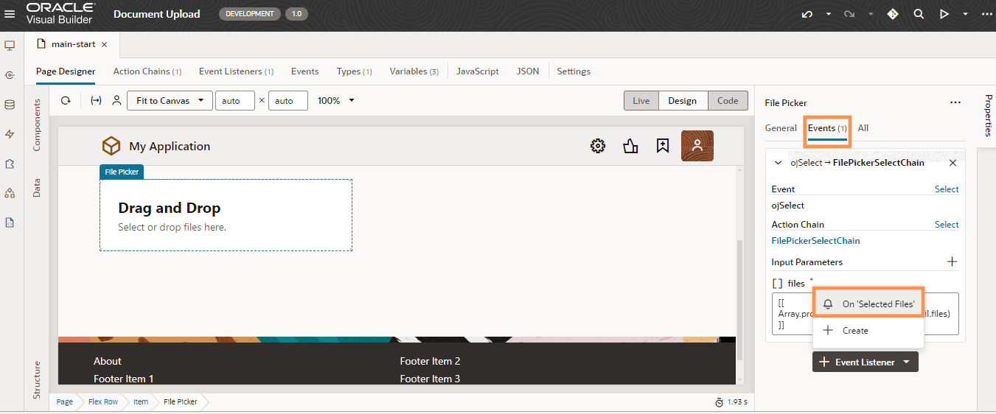Open the Fit to Canvas dropdown
Screen dimensions: 996x414
(x=170, y=101)
